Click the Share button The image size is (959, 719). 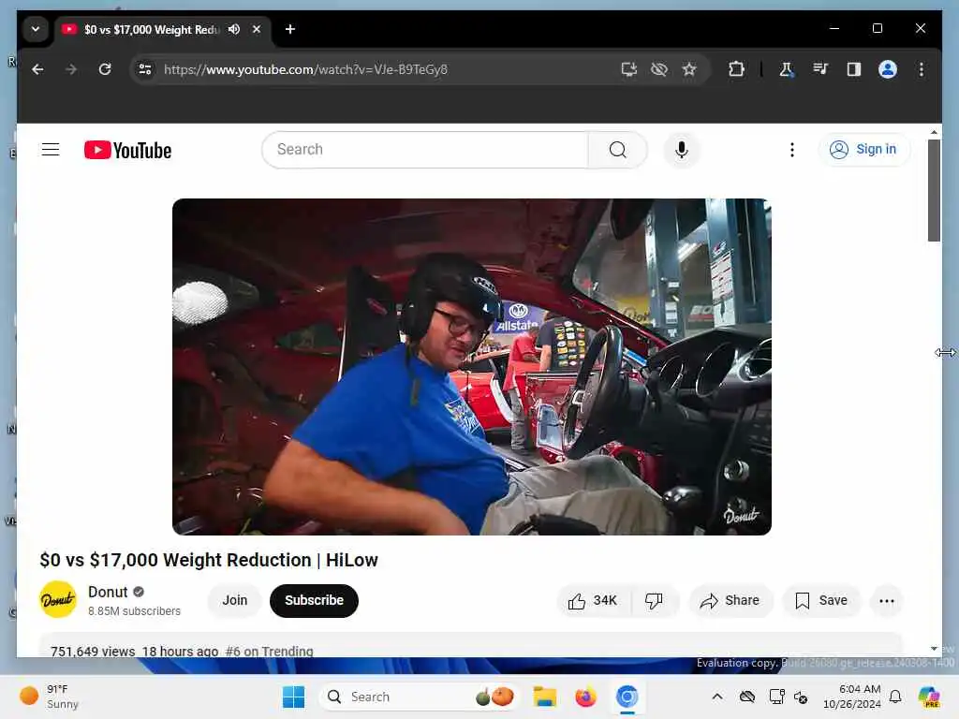(x=730, y=601)
